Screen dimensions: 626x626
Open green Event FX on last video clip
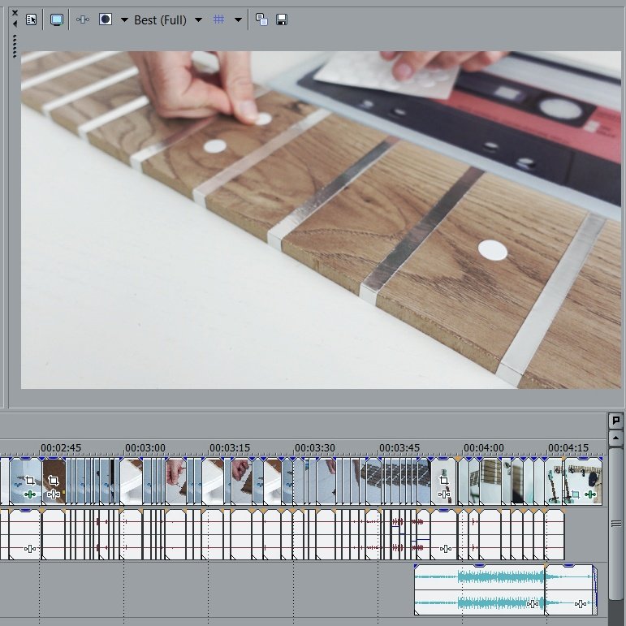click(x=590, y=494)
